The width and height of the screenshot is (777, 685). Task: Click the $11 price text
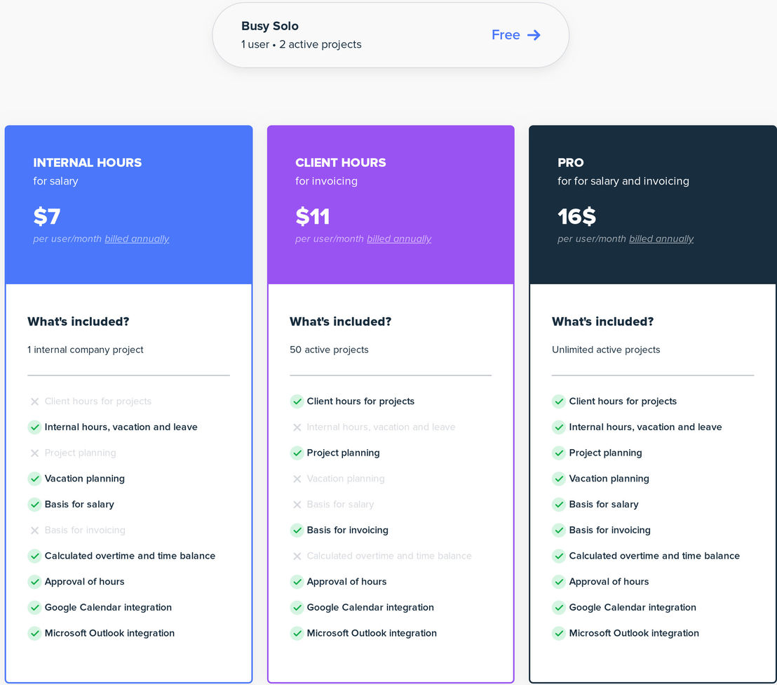[x=312, y=216]
